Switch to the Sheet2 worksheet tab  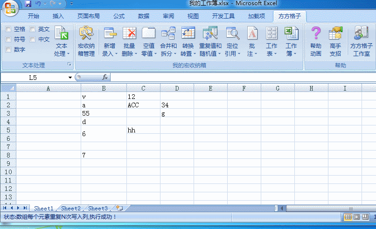tap(71, 209)
